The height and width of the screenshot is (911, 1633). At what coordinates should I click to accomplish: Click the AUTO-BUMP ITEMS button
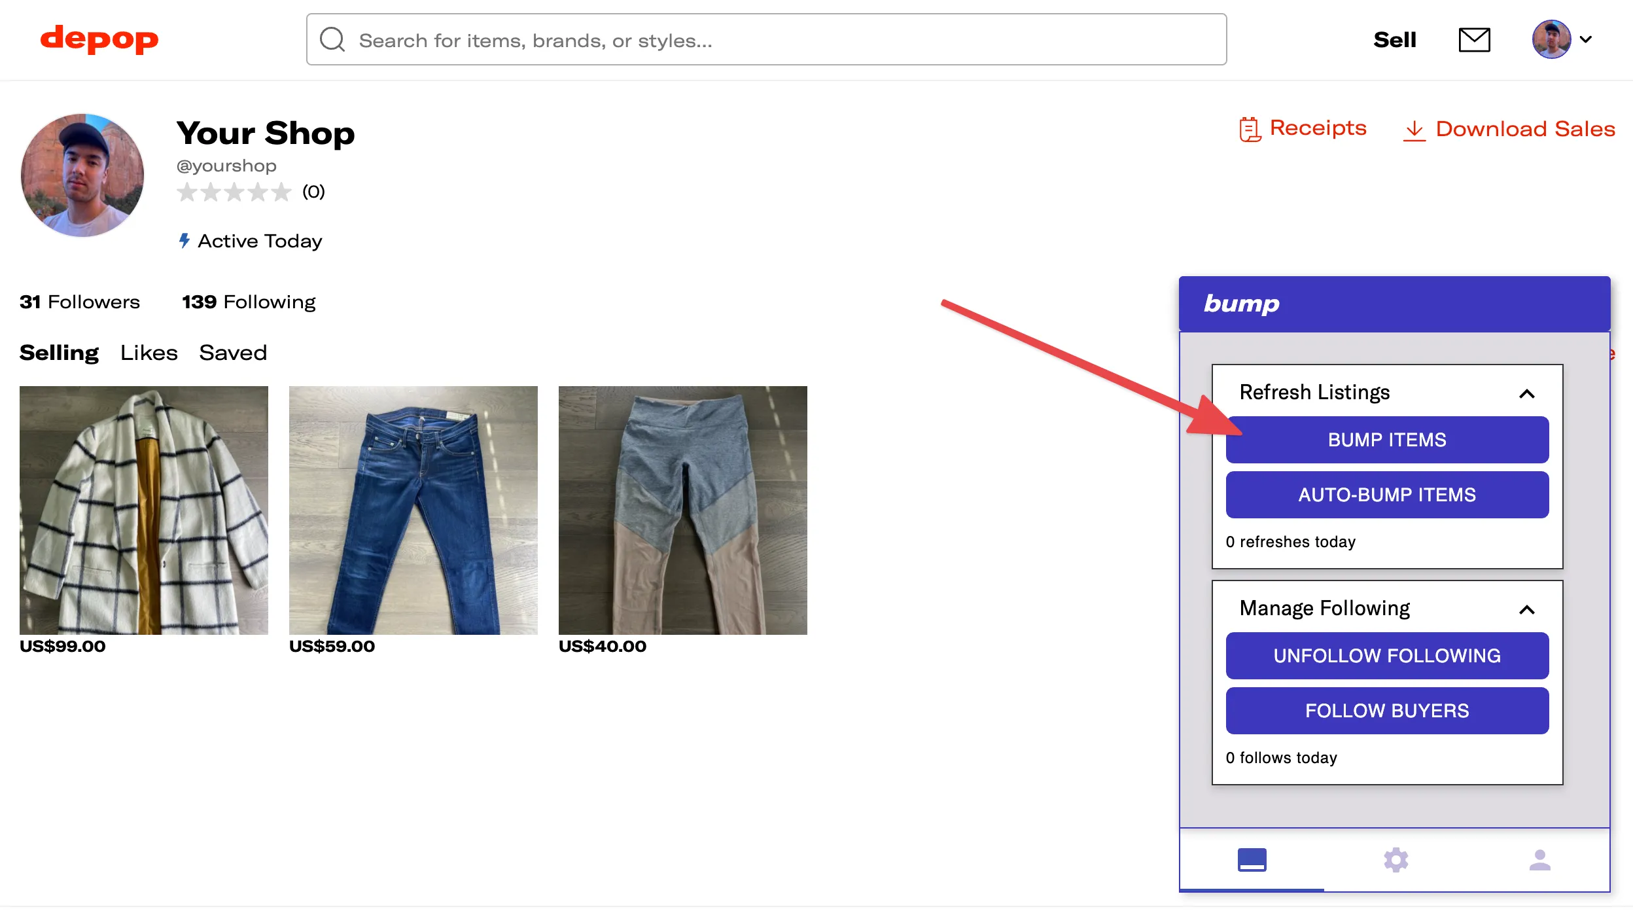[1387, 495]
